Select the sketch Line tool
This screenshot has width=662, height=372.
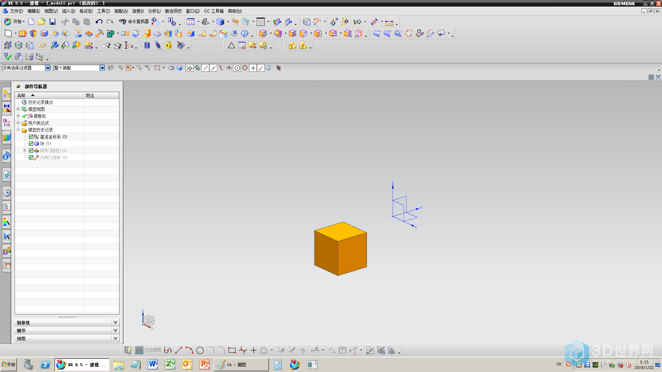(179, 350)
